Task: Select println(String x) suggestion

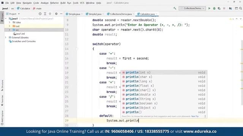Action: (164, 99)
